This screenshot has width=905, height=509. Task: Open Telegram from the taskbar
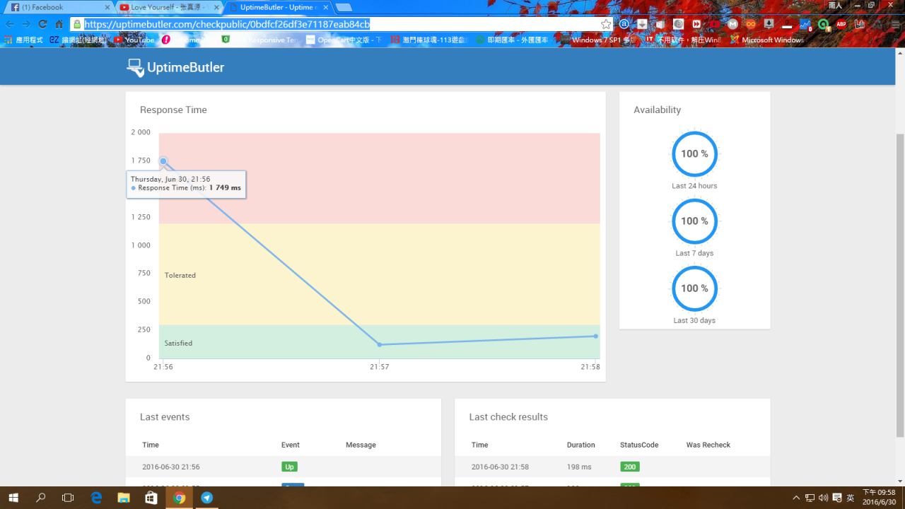tap(206, 498)
